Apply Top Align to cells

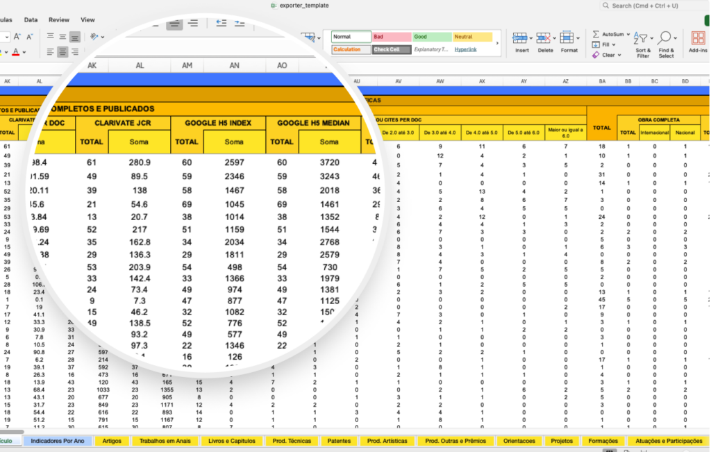pos(50,36)
